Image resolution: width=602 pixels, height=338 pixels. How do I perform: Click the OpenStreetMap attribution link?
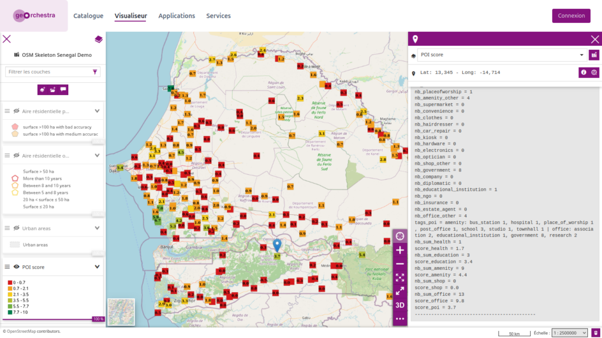pyautogui.click(x=22, y=331)
